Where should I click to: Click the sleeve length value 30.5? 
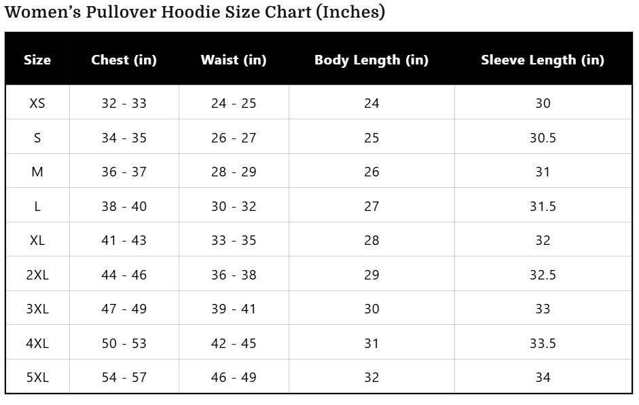pyautogui.click(x=543, y=138)
